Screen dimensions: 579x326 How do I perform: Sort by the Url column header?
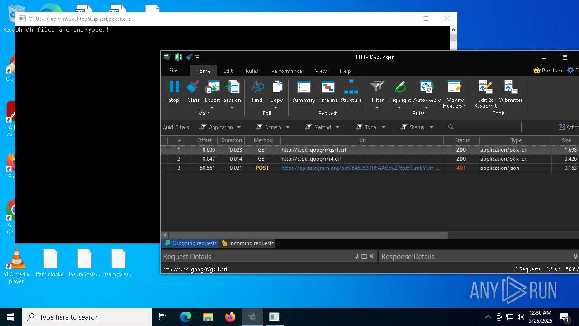click(362, 140)
